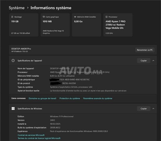Open the Mémoire RAM 8,00 Go card
The height and width of the screenshot is (141, 161).
pos(87,25)
